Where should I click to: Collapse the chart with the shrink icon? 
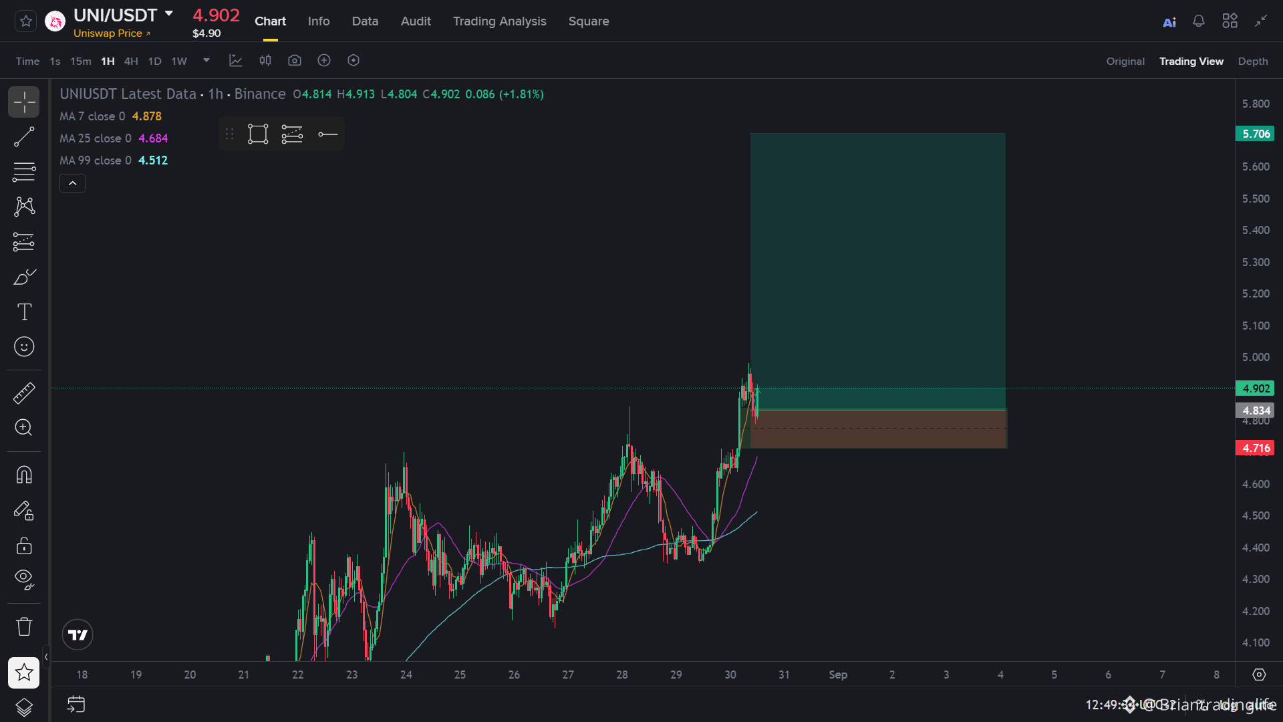[1261, 21]
